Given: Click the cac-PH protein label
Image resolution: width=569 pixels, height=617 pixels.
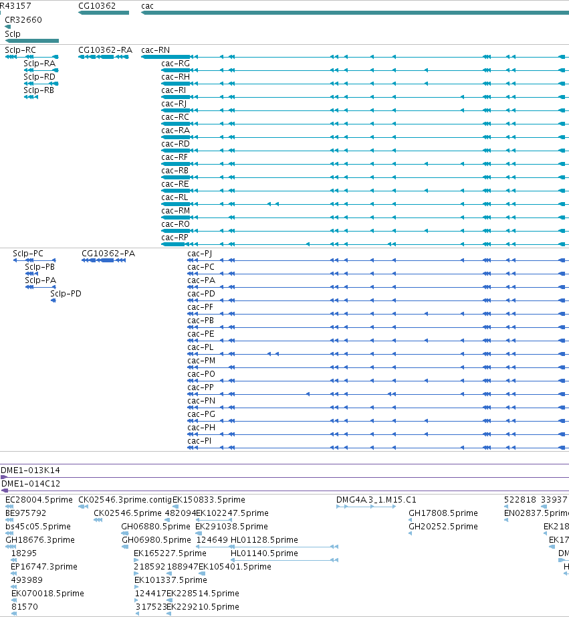Looking at the screenshot, I should pyautogui.click(x=201, y=428).
